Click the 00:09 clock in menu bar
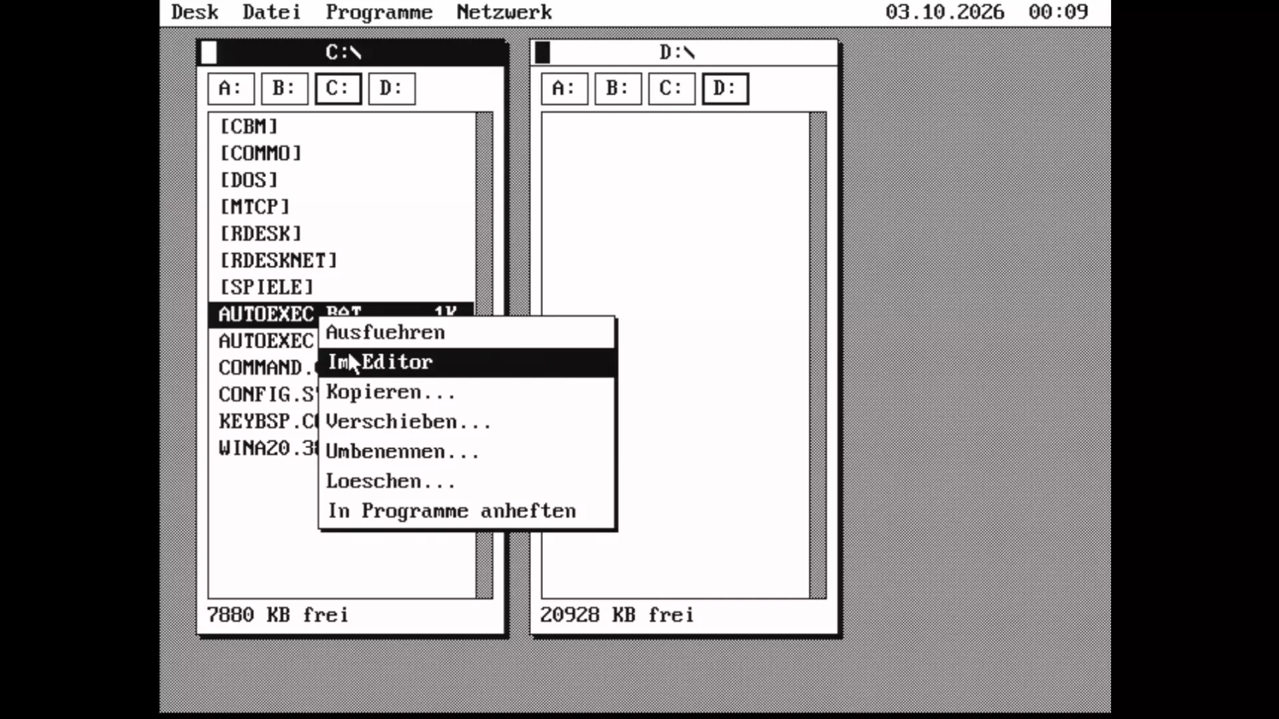The height and width of the screenshot is (719, 1279). [1058, 12]
